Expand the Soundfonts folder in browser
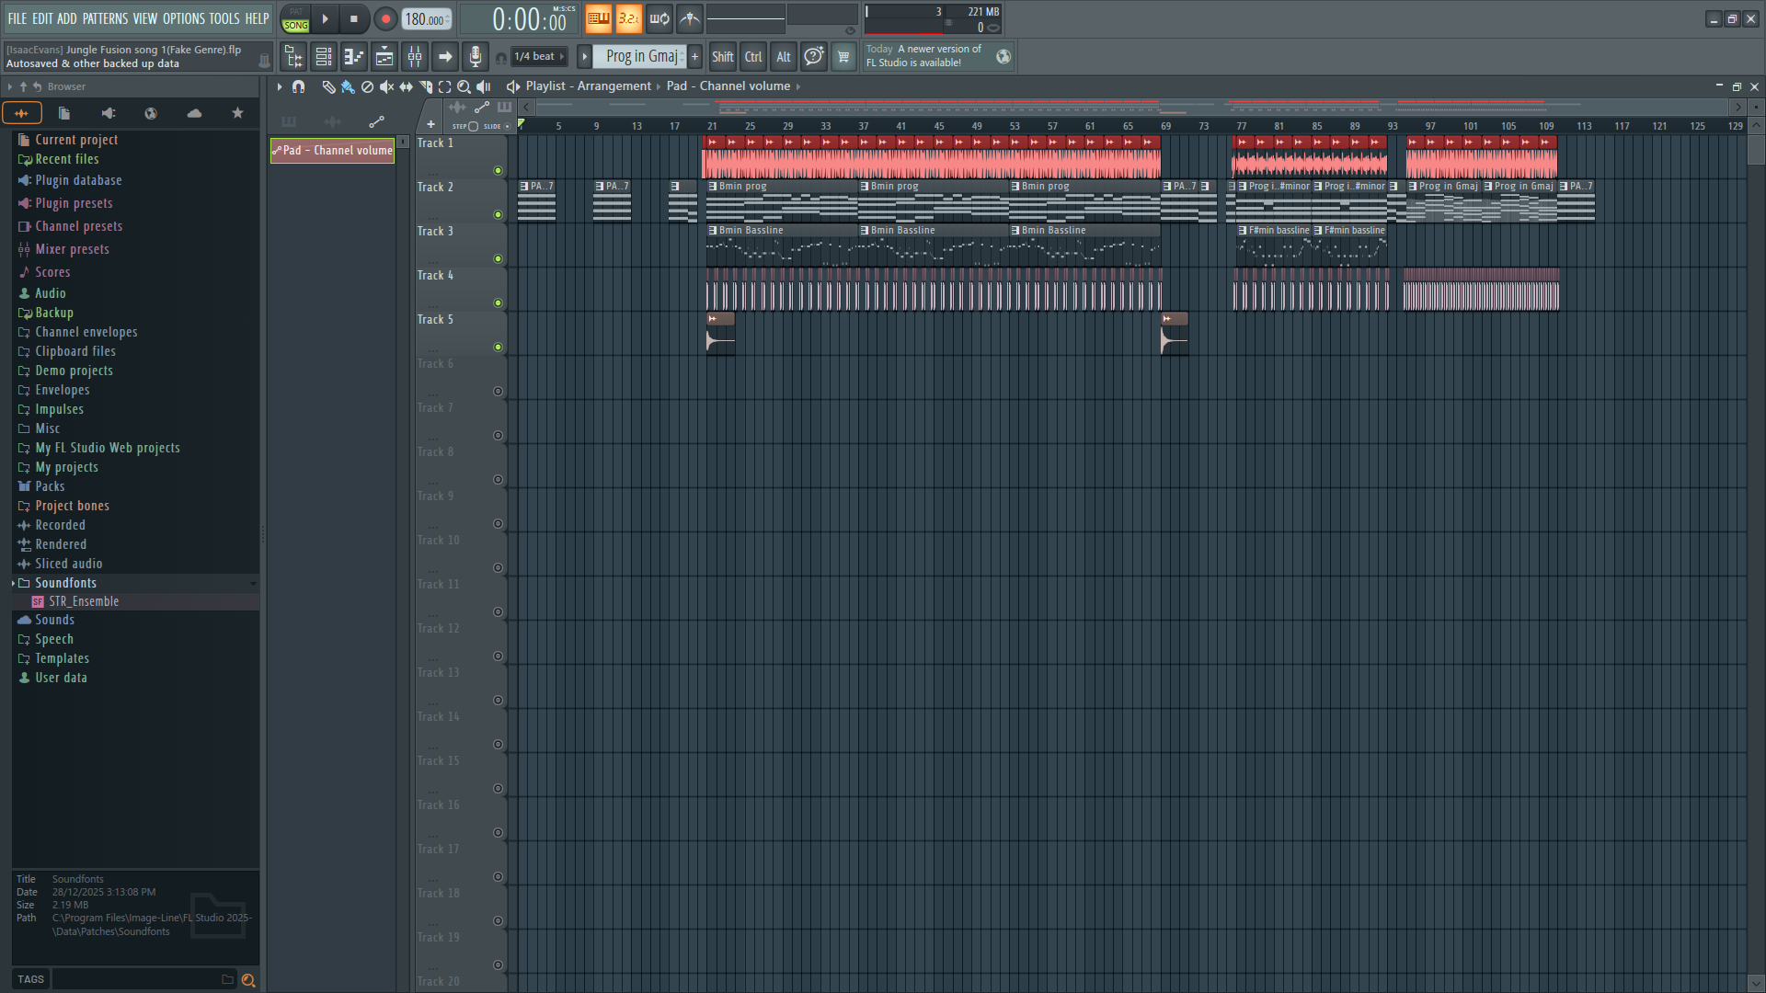 coord(65,583)
